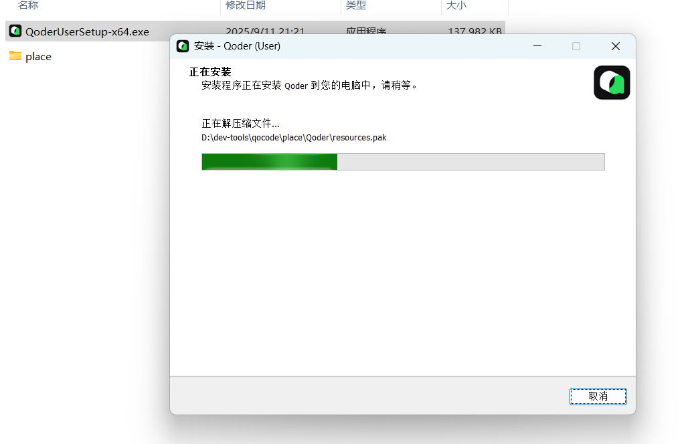
Task: Select the place folder name
Action: tap(38, 57)
